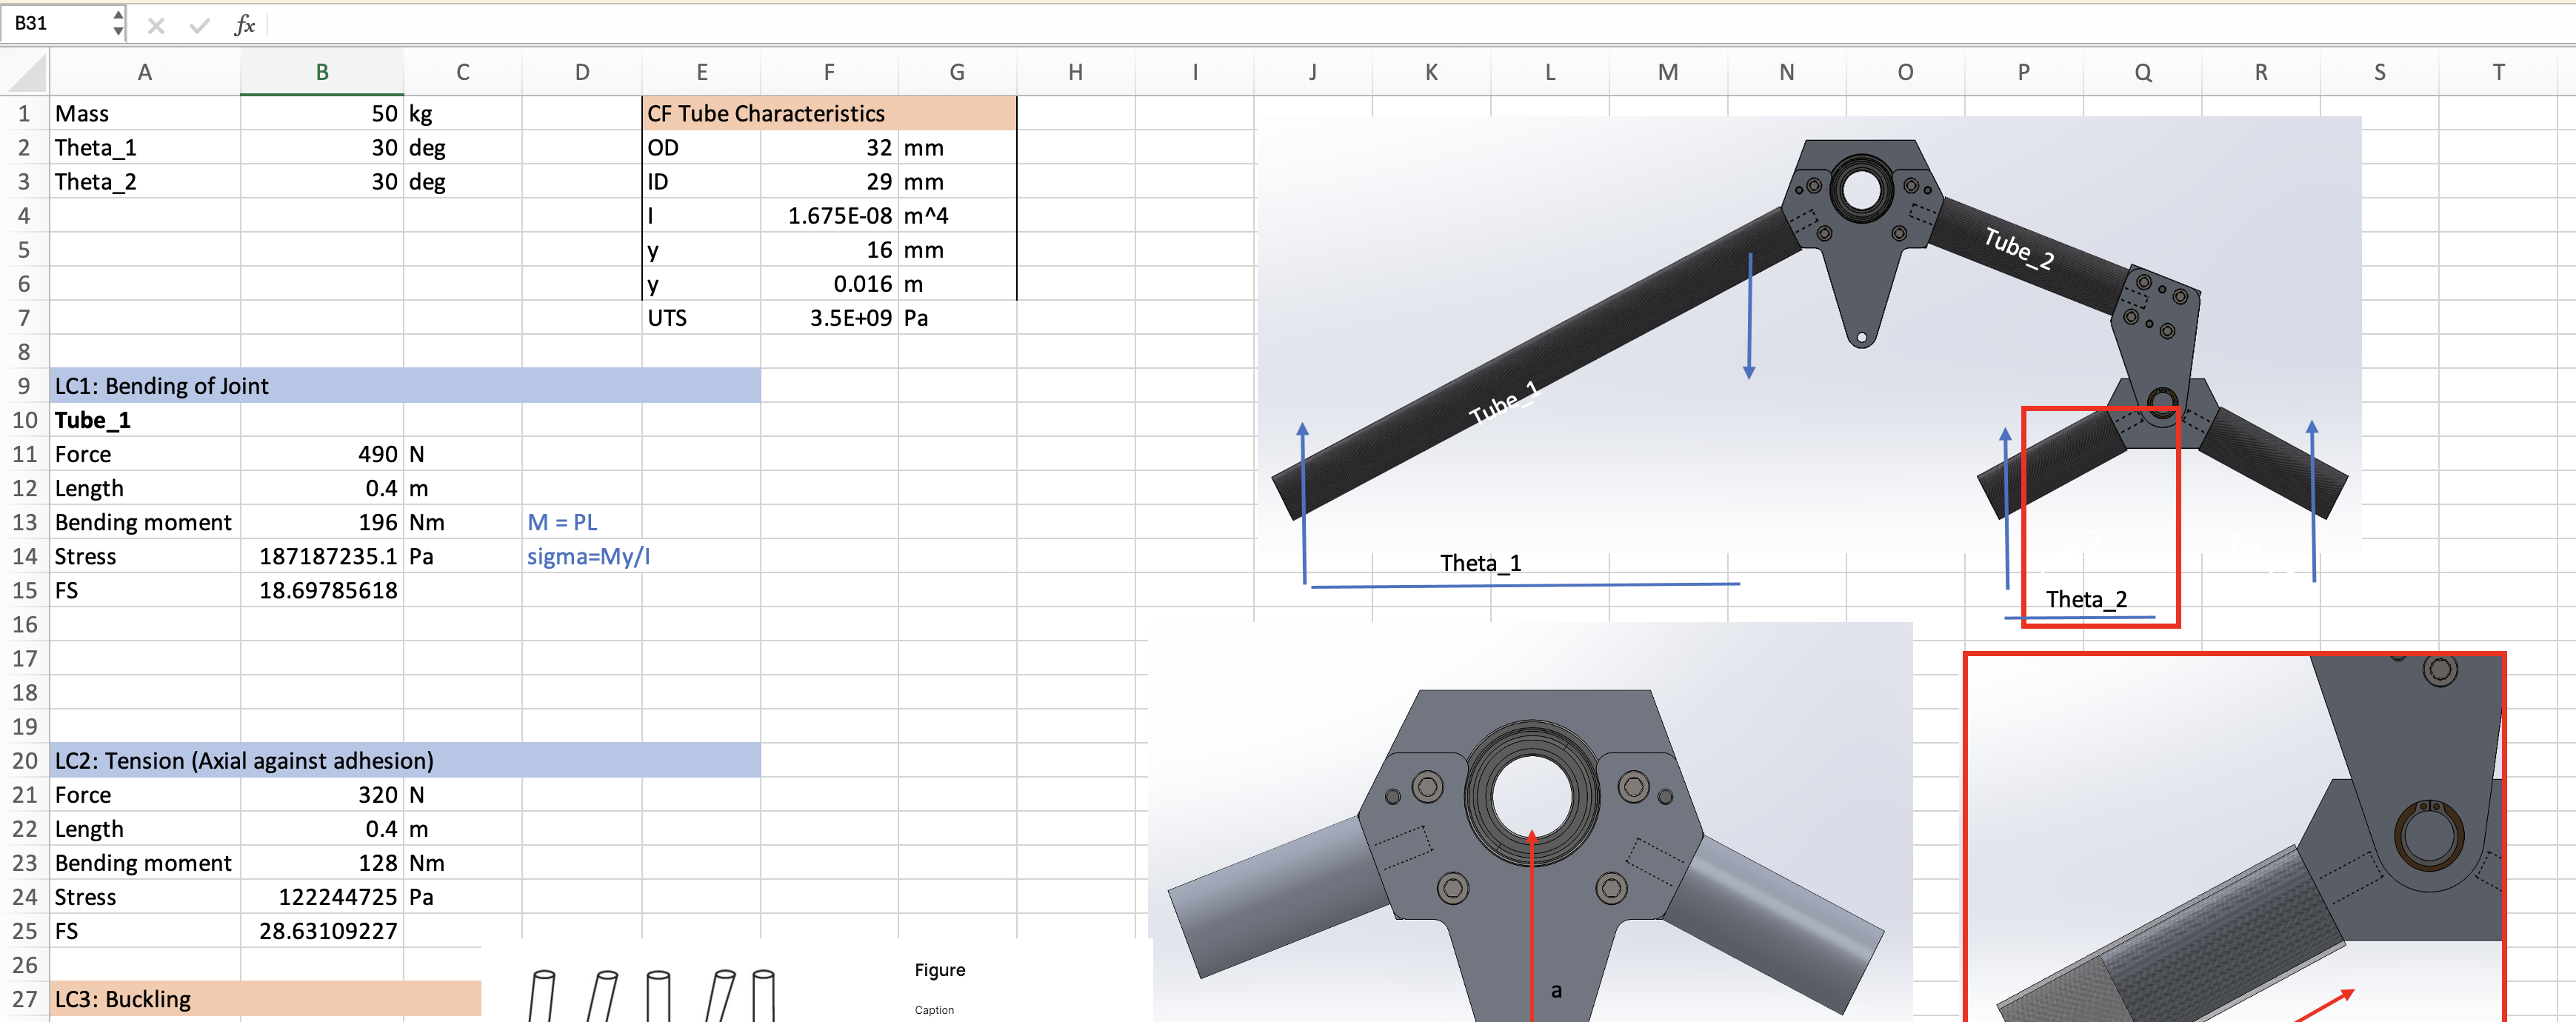
Task: Click the Stress value 187187235.1 cell
Action: coord(322,555)
